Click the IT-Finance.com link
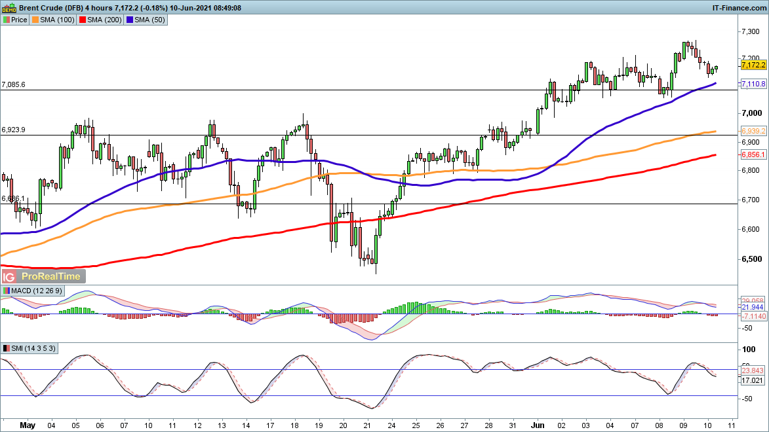Image resolution: width=769 pixels, height=432 pixels. (x=739, y=7)
